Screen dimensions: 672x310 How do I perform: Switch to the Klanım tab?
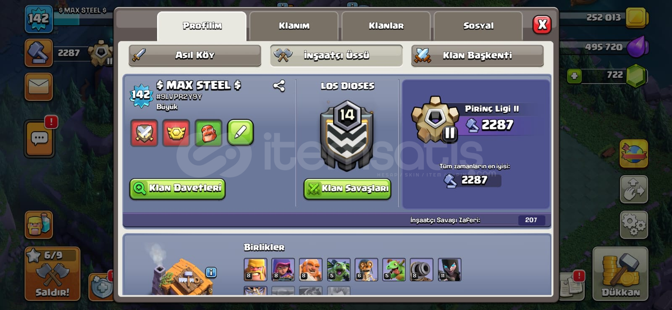click(x=294, y=26)
